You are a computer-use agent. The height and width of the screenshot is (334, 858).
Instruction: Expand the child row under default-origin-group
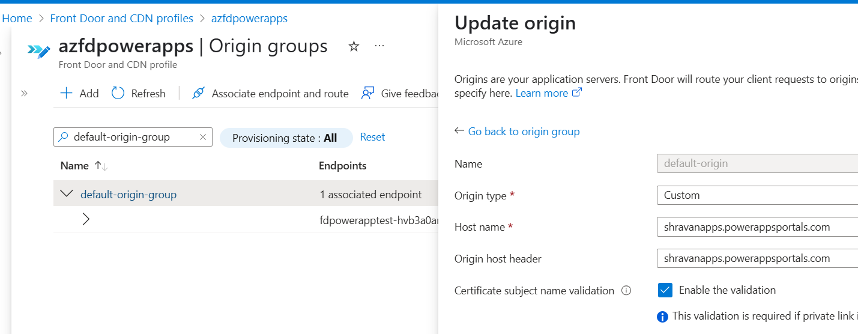tap(86, 219)
